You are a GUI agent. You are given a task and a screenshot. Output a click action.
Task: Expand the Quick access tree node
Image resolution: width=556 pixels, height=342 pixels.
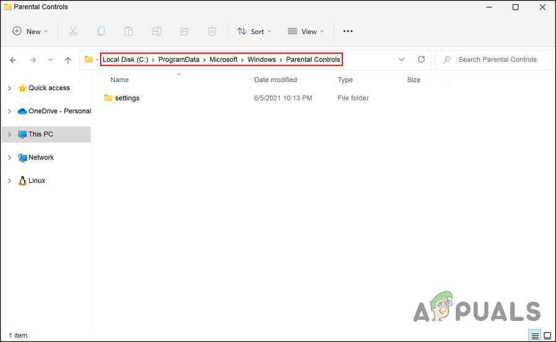9,88
